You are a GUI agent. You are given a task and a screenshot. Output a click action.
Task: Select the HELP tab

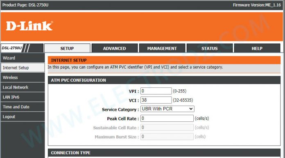pyautogui.click(x=257, y=48)
